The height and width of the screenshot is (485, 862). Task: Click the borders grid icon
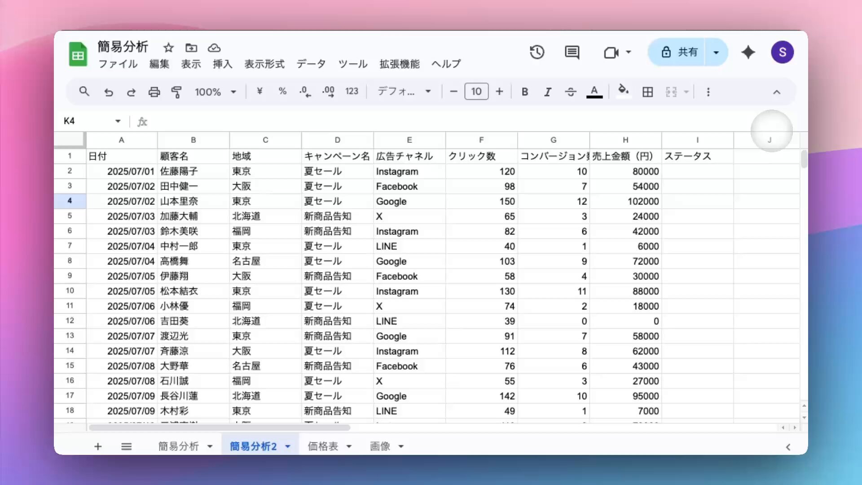(647, 92)
